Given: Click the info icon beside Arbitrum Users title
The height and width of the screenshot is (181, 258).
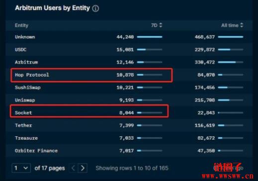Looking at the screenshot, I should pos(95,8).
